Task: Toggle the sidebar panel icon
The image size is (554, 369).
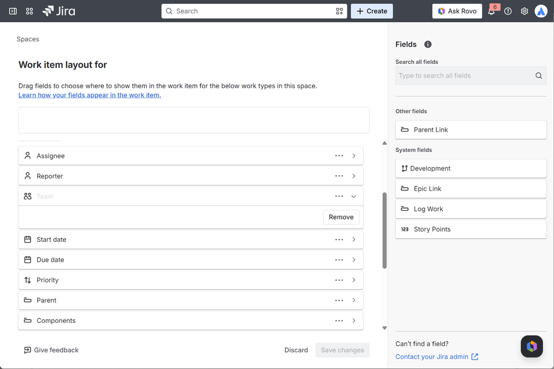Action: point(13,11)
